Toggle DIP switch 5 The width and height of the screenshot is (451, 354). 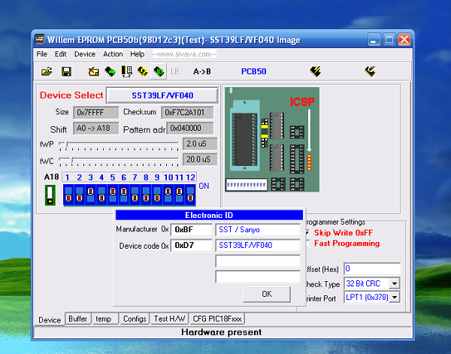click(x=113, y=195)
